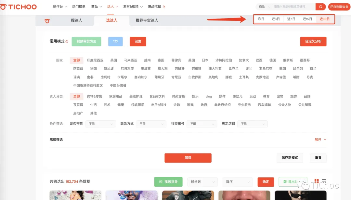Switch to list view icon
351x200 pixels.
tap(324, 181)
